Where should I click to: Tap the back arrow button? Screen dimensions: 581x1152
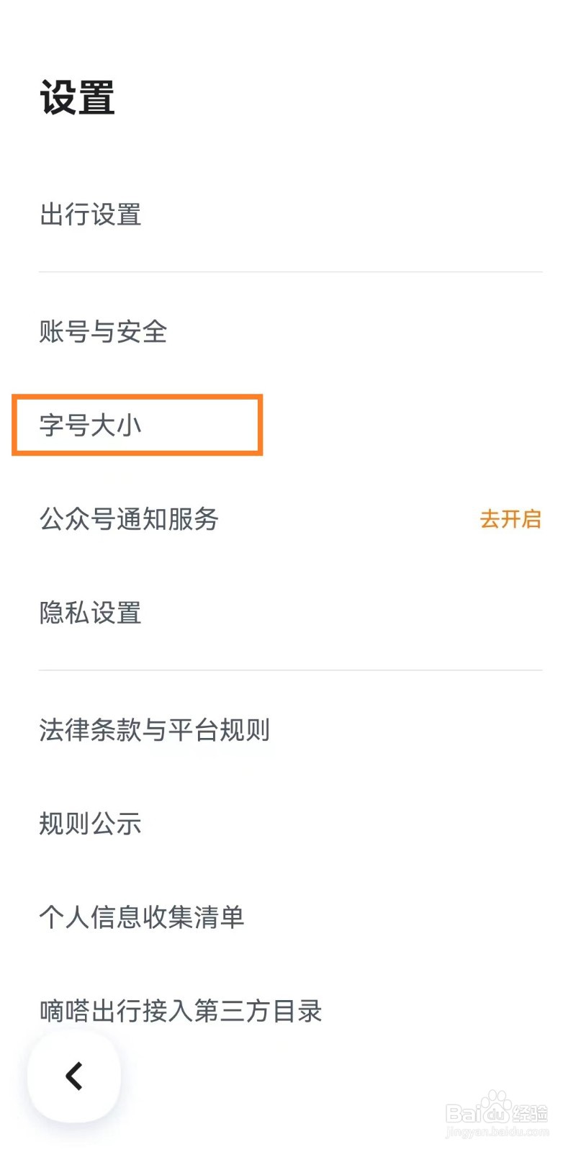point(74,1076)
